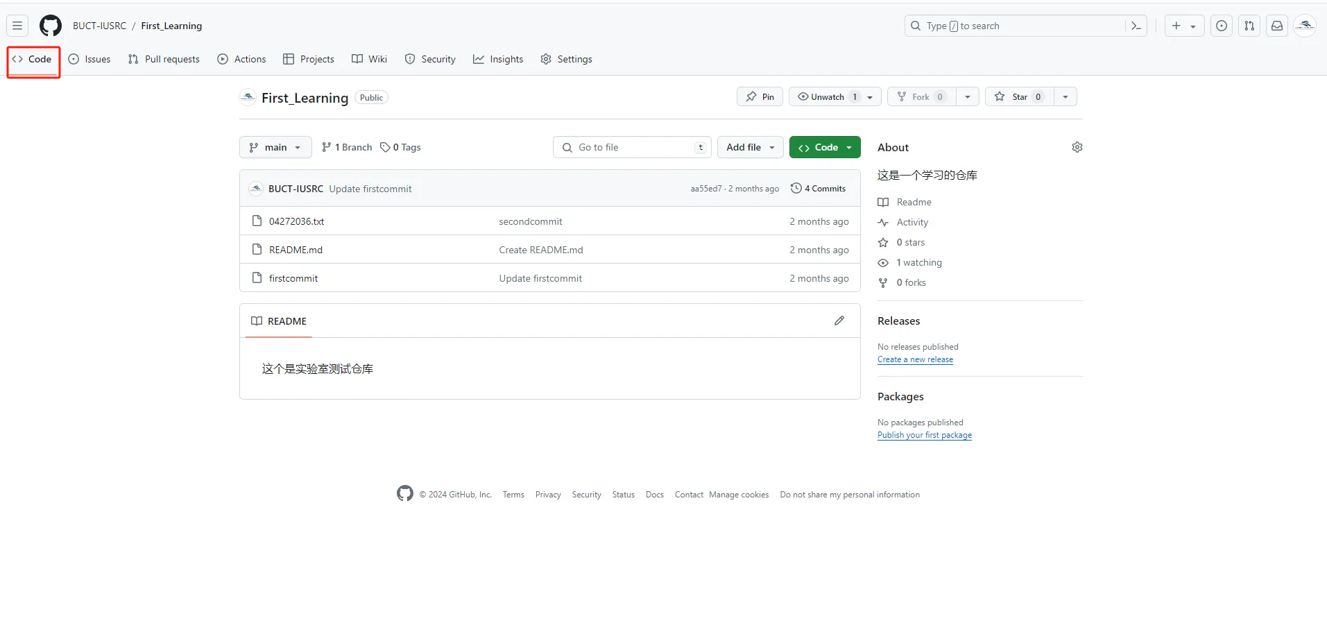Open the command palette icon

point(1136,26)
